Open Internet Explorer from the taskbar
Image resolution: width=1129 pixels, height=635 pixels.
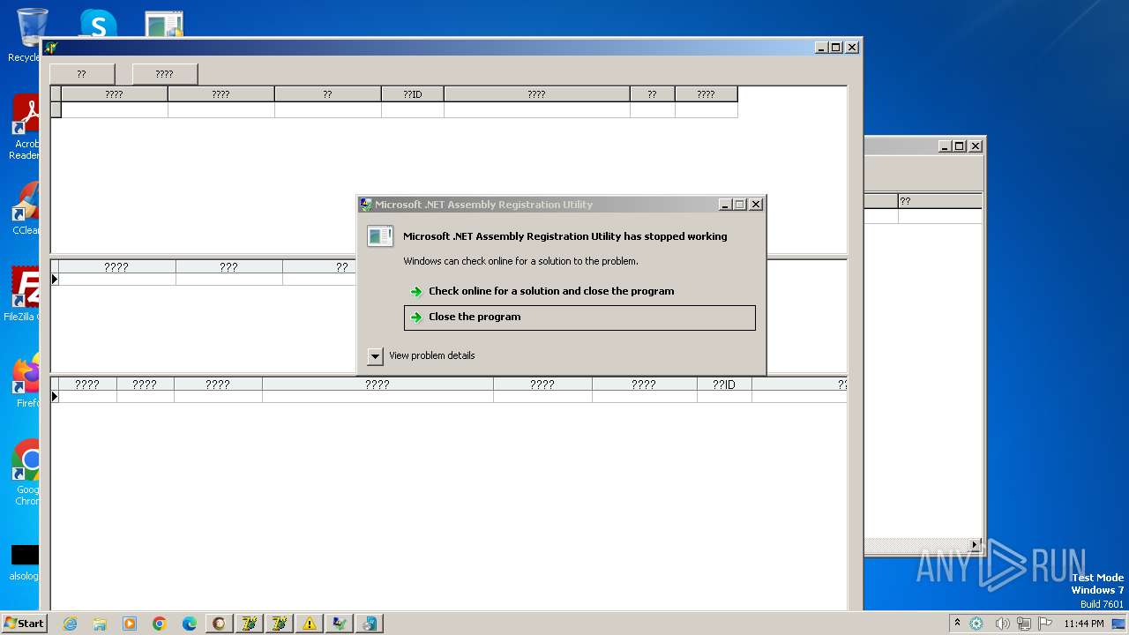click(x=70, y=624)
